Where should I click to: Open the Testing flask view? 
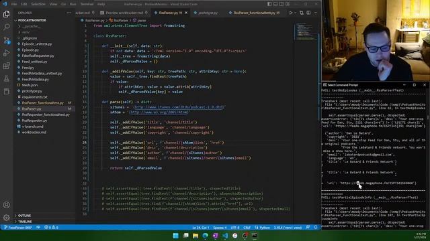[x=6, y=79]
